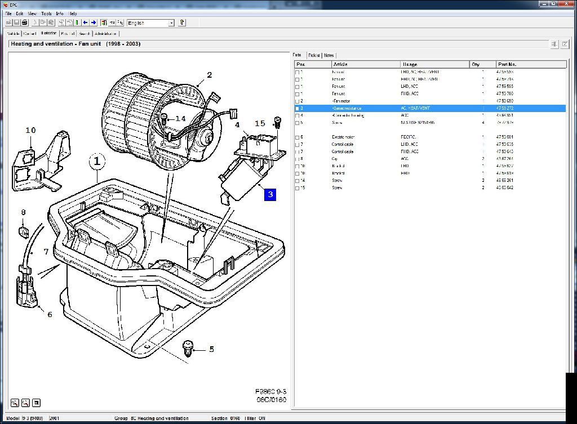
Task: Click the up arrow icon beside language box
Action: pyautogui.click(x=182, y=23)
